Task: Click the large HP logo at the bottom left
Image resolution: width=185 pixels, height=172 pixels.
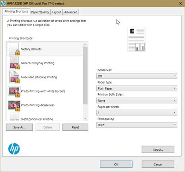Action: 14,149
